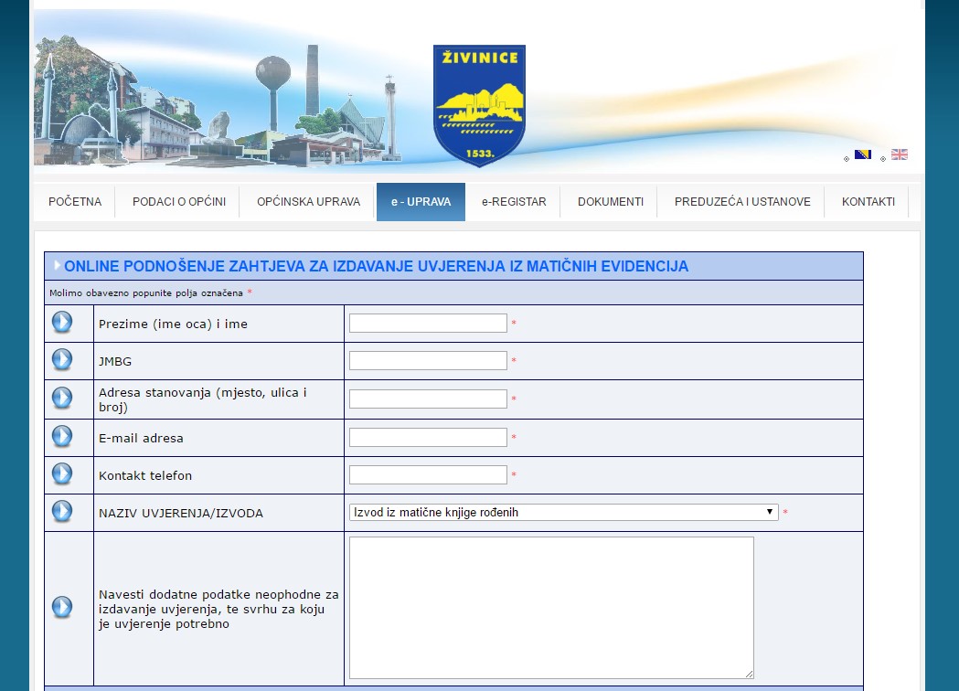Click into the JMBG input field

(x=428, y=361)
